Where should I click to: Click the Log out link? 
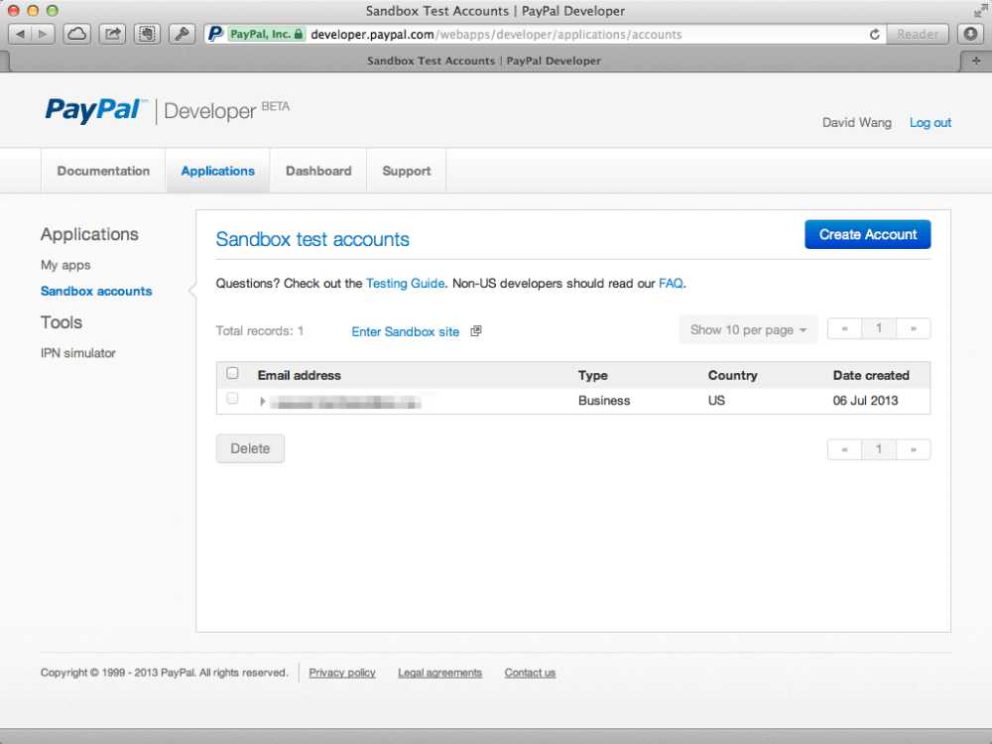[930, 123]
